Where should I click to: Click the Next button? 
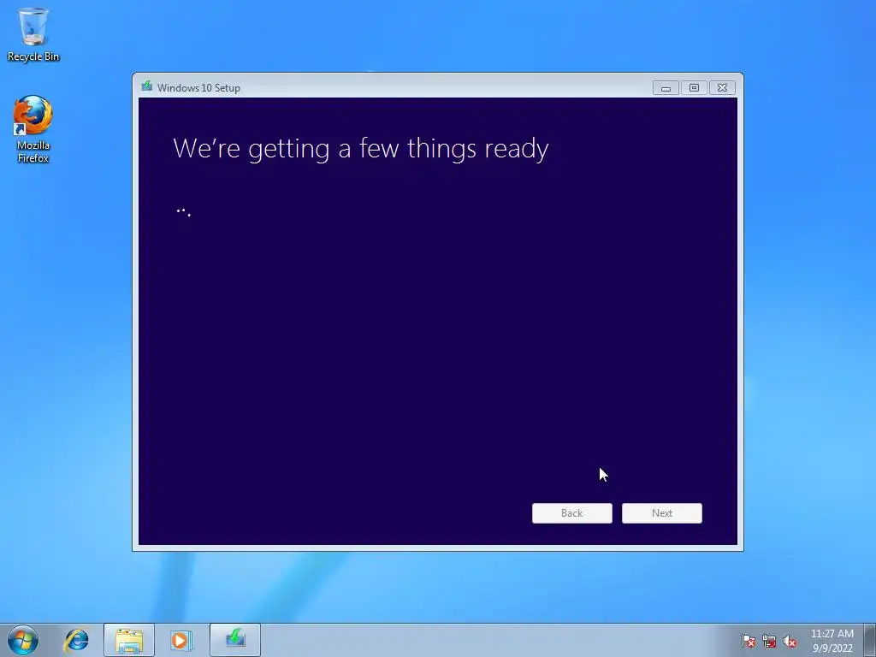point(662,513)
